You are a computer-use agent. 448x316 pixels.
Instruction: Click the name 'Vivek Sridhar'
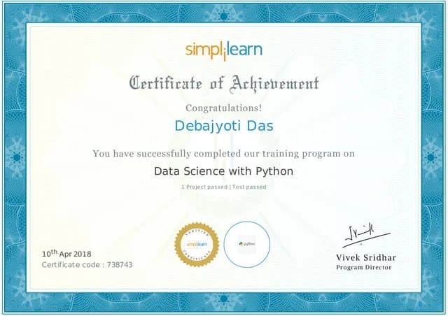click(x=366, y=257)
